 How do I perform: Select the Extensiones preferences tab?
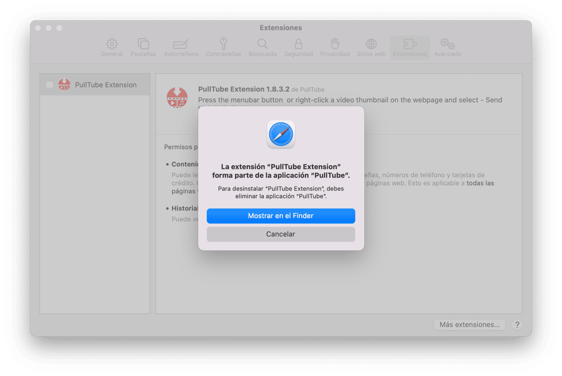coord(409,48)
